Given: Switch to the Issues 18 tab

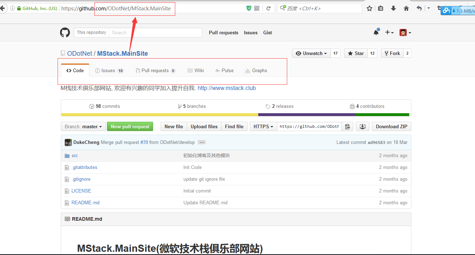Looking at the screenshot, I should (x=109, y=70).
